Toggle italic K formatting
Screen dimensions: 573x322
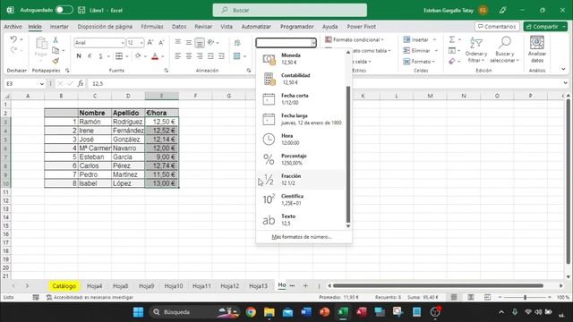coord(90,55)
